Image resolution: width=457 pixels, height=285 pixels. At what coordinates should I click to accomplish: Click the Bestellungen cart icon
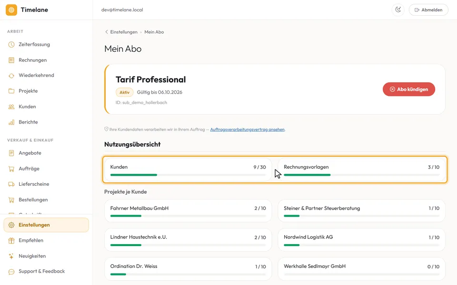click(x=11, y=200)
